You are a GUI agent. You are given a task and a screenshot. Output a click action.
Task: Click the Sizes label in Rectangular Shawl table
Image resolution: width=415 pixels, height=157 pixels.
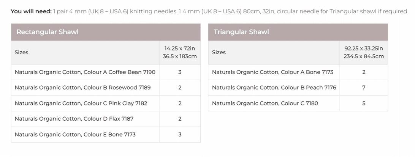(x=22, y=52)
